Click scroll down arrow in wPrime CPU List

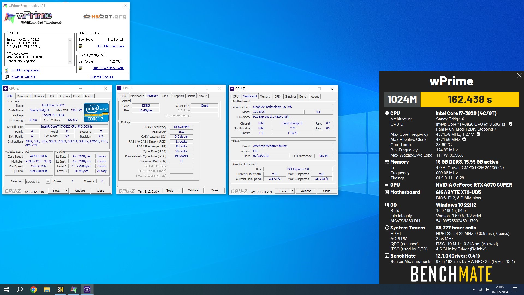pyautogui.click(x=70, y=62)
